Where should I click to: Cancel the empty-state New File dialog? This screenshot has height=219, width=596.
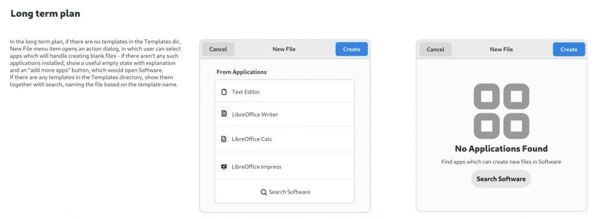point(435,49)
